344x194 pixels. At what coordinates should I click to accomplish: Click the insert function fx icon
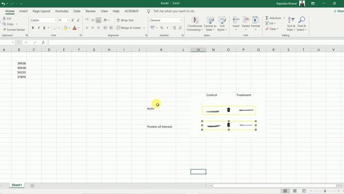pos(43,43)
